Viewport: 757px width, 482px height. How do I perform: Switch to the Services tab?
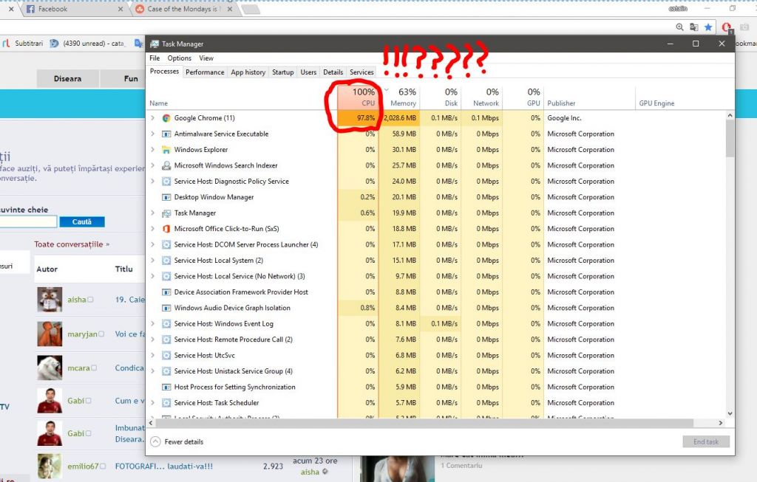tap(361, 72)
